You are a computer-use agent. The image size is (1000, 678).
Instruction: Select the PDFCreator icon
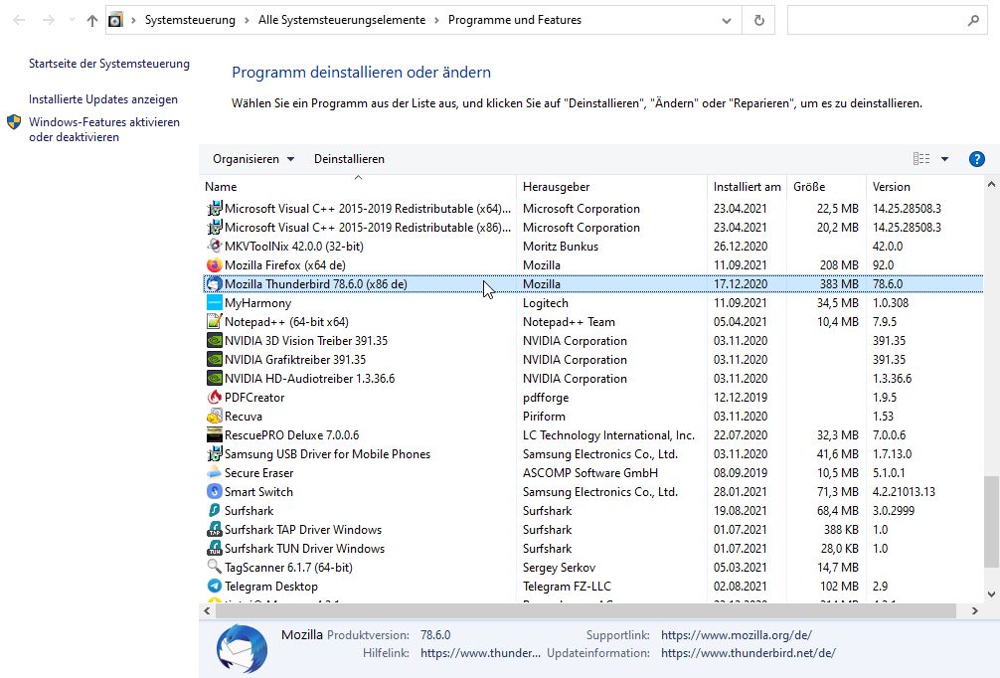pos(215,398)
